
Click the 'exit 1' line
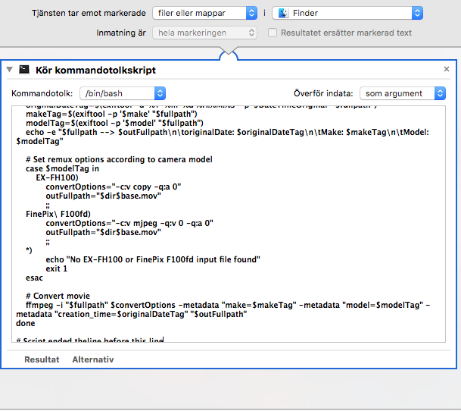coord(57,268)
